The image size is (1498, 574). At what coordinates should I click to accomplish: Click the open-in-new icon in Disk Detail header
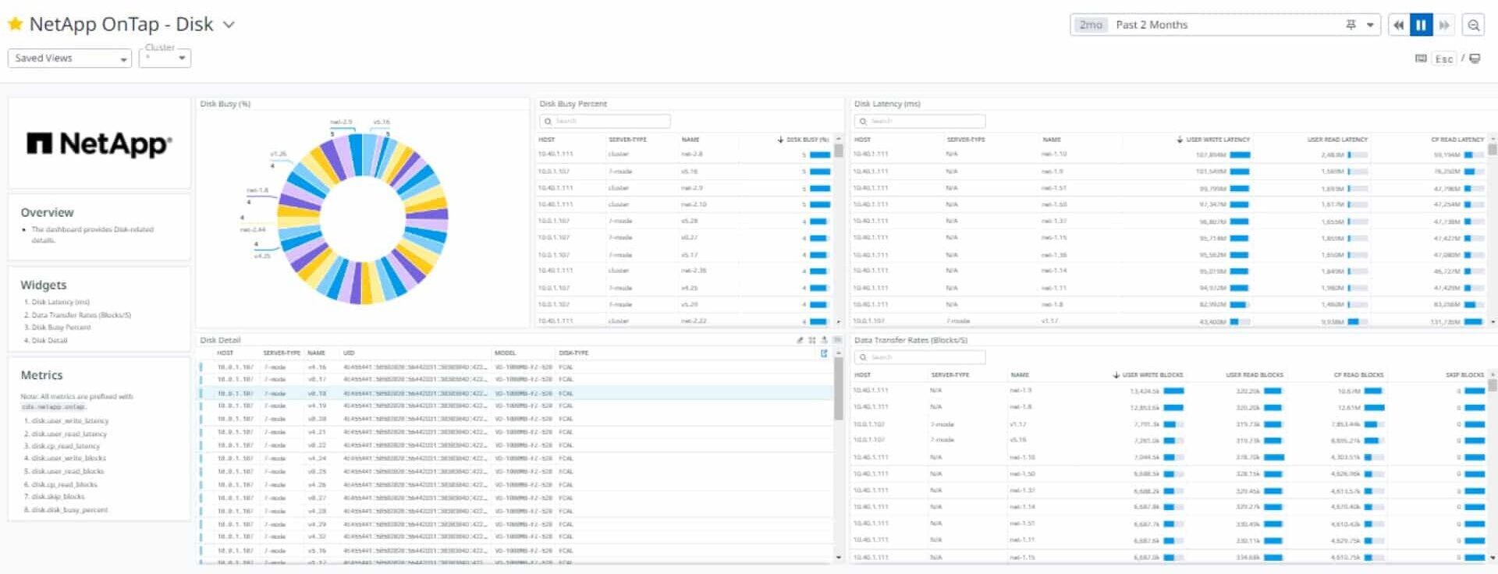coord(824,353)
